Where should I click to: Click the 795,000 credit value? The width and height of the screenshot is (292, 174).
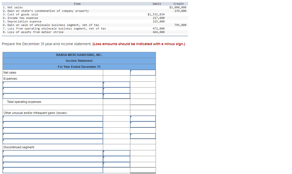(180, 25)
